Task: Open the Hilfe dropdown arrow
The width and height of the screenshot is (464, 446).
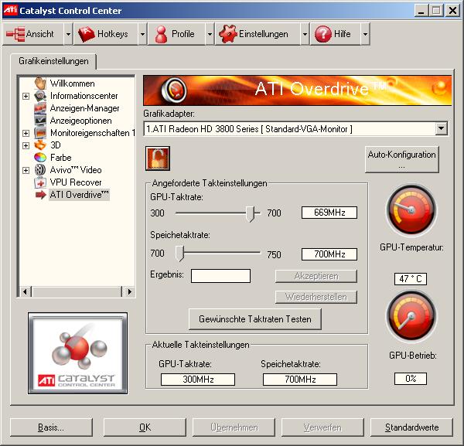Action: [365, 34]
